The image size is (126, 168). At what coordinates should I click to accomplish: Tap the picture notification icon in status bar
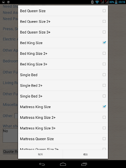4,2
